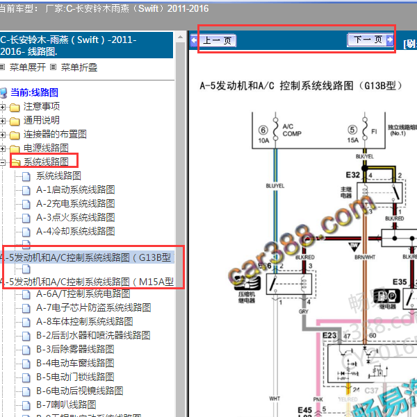Go to next page with 下一页 button
Screen dimensions: 417x417
point(370,40)
